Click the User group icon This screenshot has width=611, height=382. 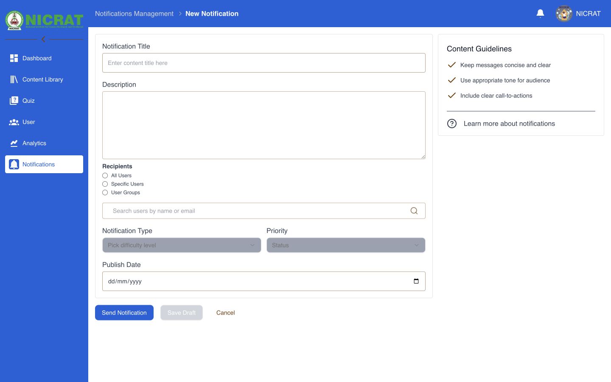[14, 122]
